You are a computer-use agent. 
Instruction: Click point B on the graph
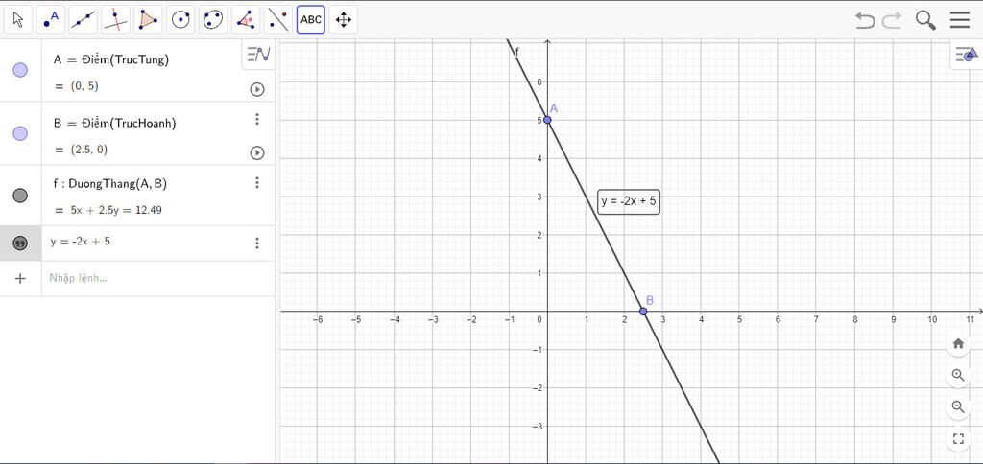(643, 312)
